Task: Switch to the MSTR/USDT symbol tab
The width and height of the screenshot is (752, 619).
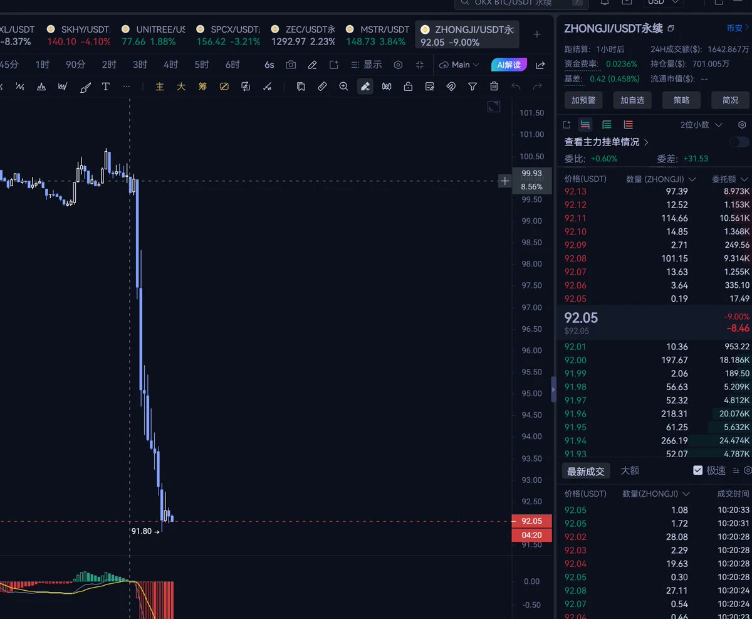Action: tap(377, 35)
